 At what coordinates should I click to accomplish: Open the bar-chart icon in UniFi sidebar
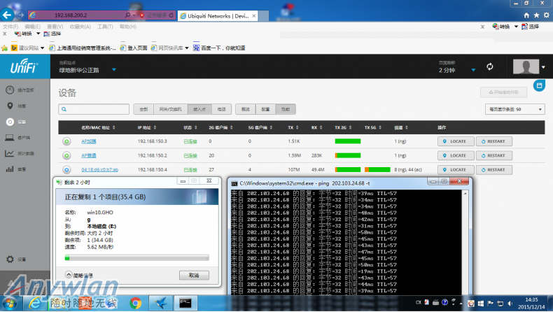pos(10,169)
